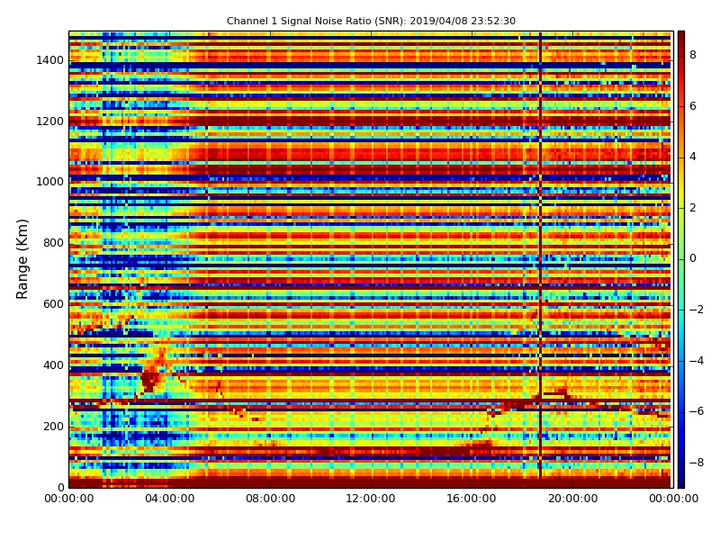Click the colorbar label 2
720x540 pixels.
pyautogui.click(x=693, y=208)
